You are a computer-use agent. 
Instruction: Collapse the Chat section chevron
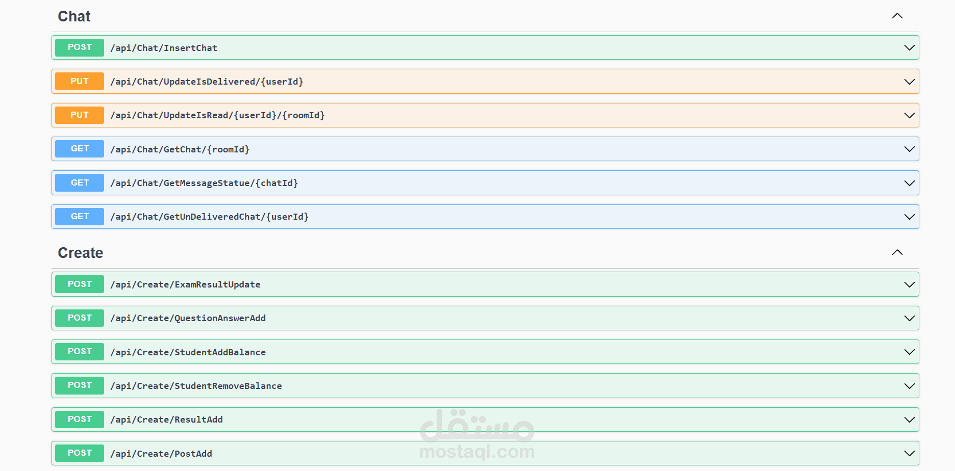(897, 16)
